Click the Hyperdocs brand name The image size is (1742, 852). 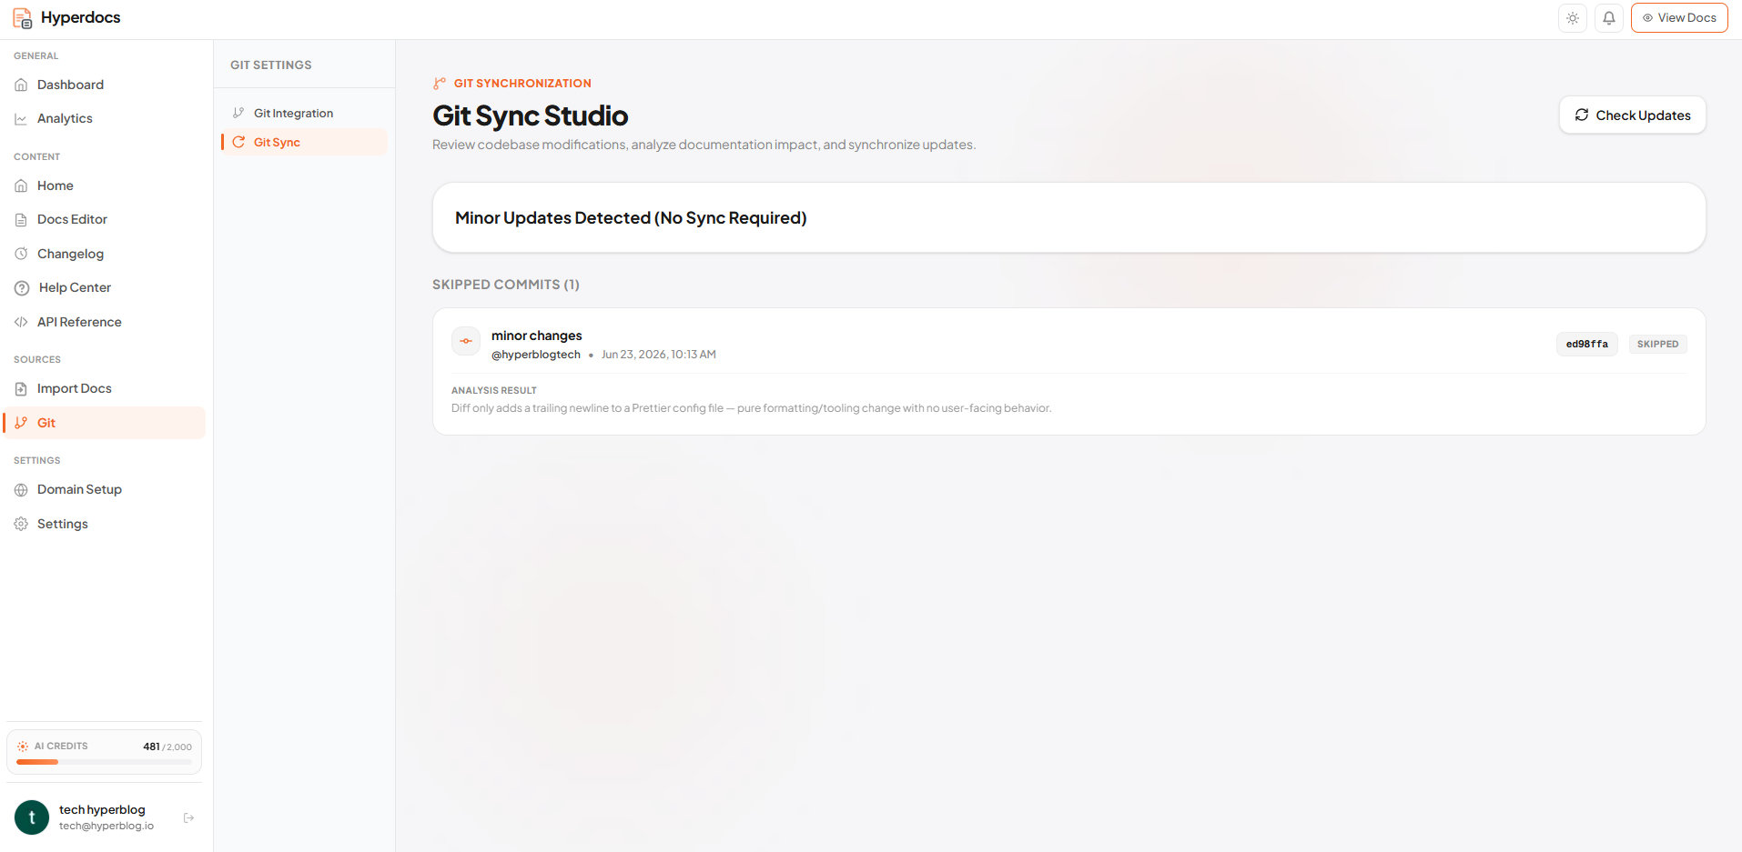[x=80, y=18]
